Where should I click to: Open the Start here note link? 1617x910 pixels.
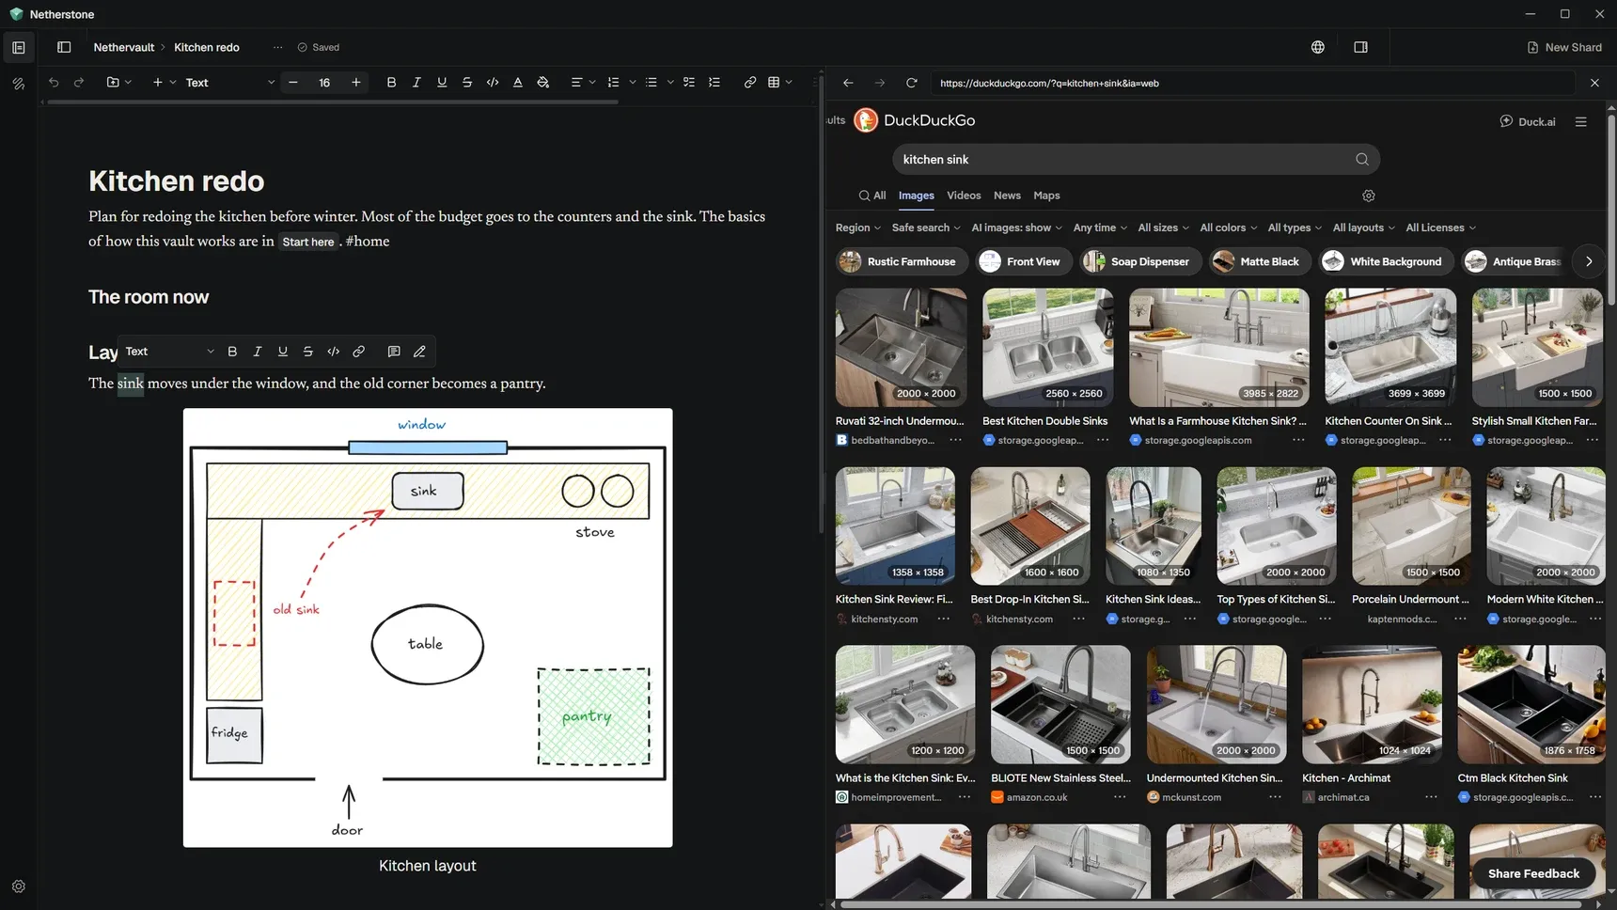coord(308,242)
